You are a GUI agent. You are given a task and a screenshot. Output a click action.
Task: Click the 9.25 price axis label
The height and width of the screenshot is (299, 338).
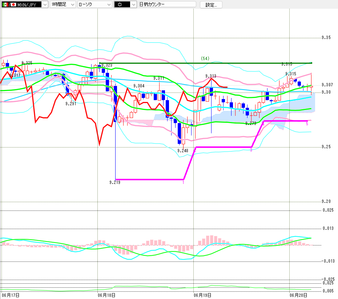[x=326, y=147]
